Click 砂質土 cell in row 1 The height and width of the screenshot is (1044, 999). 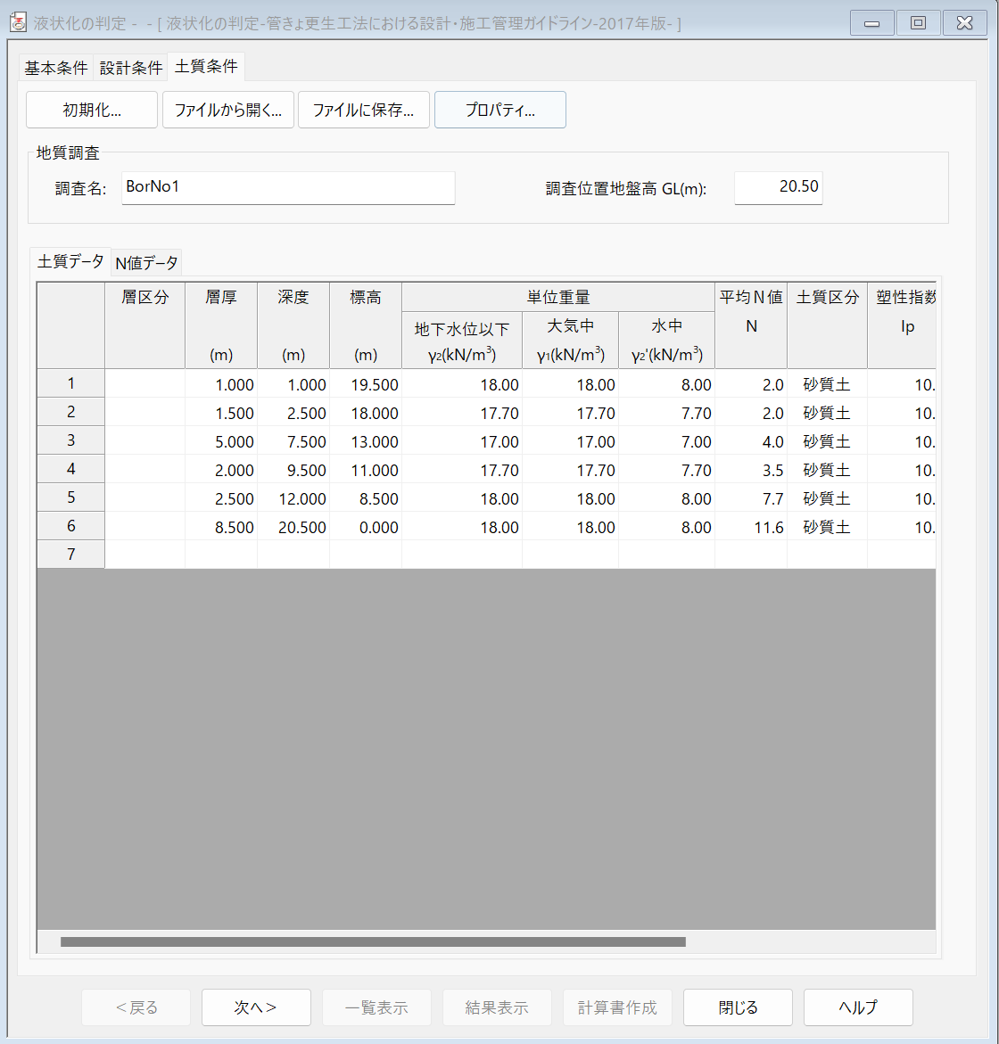click(827, 384)
